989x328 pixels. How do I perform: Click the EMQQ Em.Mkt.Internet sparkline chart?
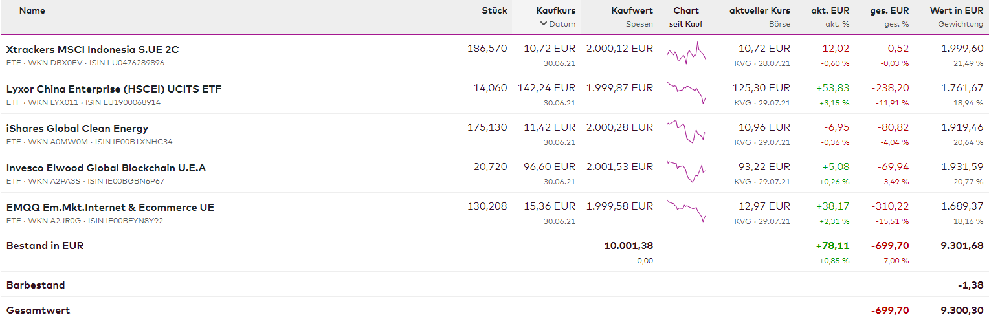pyautogui.click(x=686, y=211)
